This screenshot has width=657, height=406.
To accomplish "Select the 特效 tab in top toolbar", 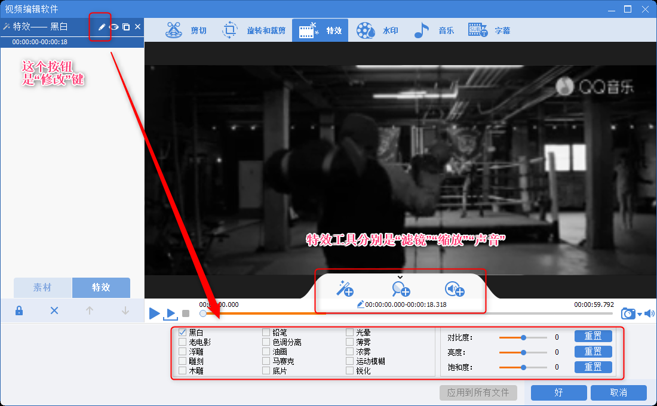I will point(320,30).
